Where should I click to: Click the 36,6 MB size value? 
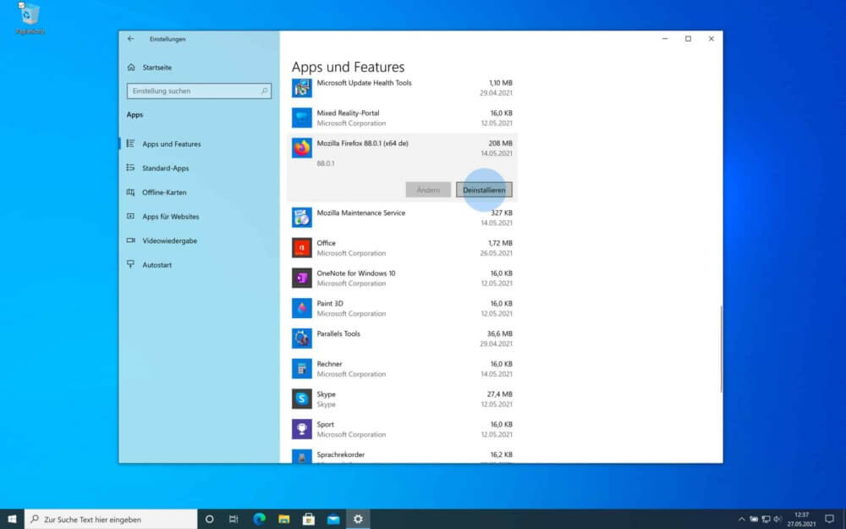point(500,333)
